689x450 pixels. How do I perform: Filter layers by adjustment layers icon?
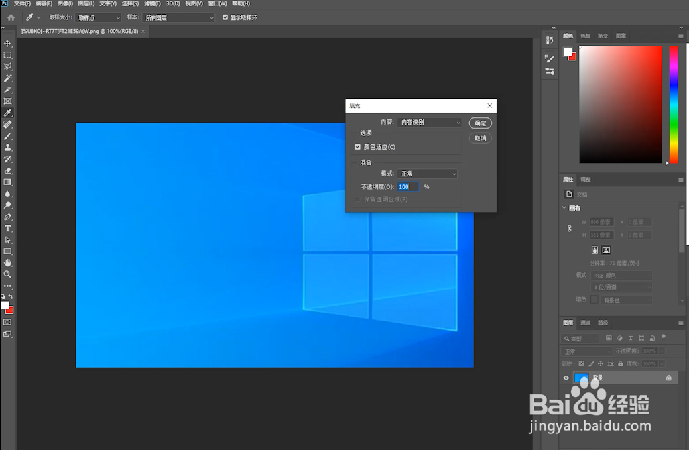[x=619, y=338]
